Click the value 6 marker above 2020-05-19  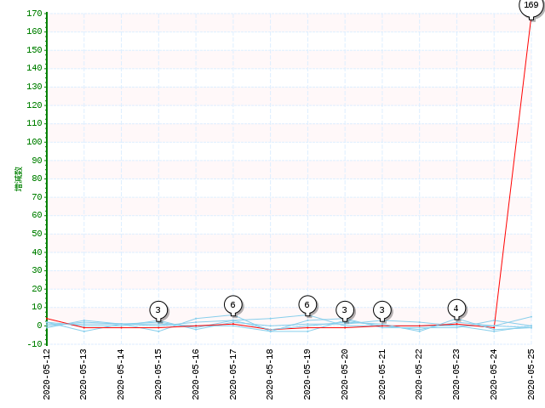pos(307,305)
